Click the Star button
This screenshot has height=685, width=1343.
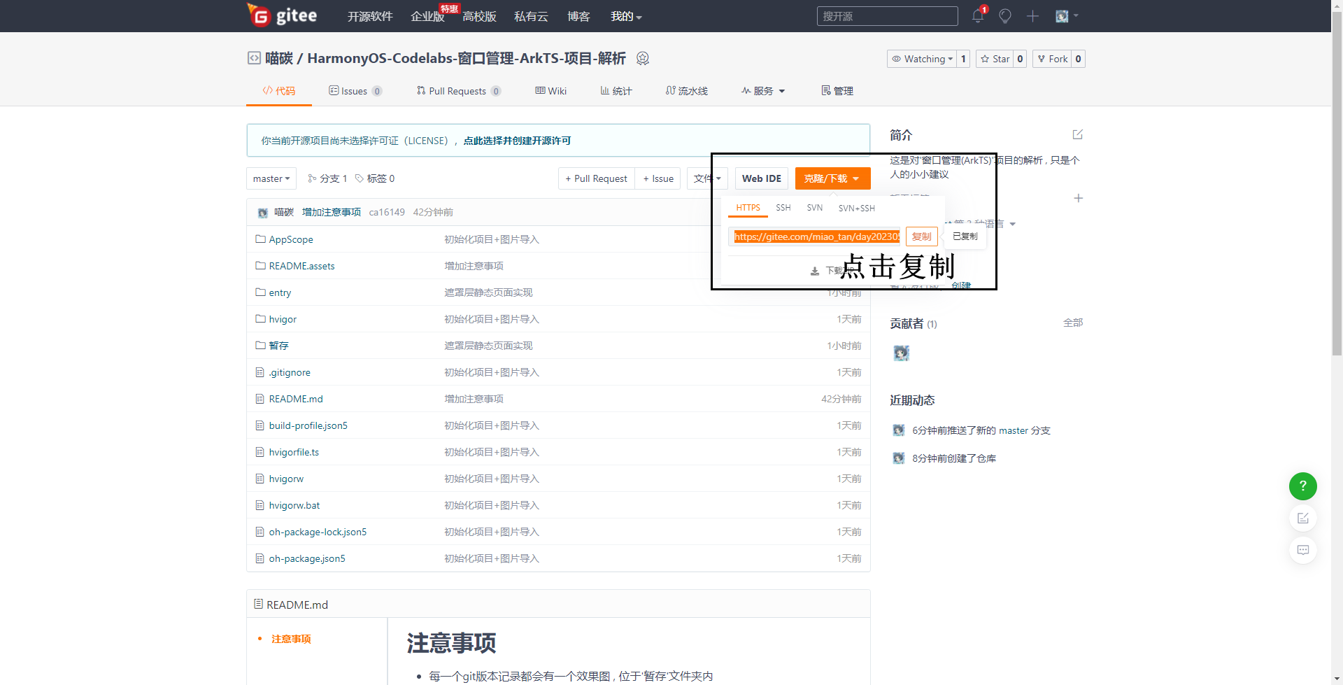995,59
